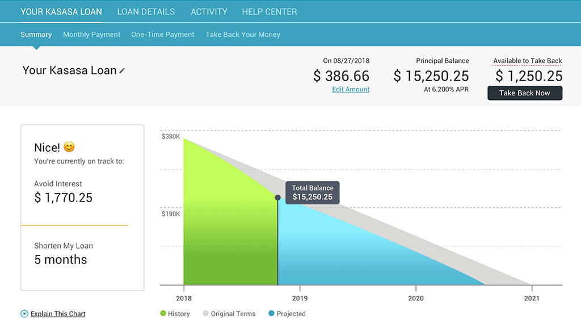Image resolution: width=581 pixels, height=327 pixels.
Task: Go to the Monthly Payment sub-tab
Action: coord(91,35)
